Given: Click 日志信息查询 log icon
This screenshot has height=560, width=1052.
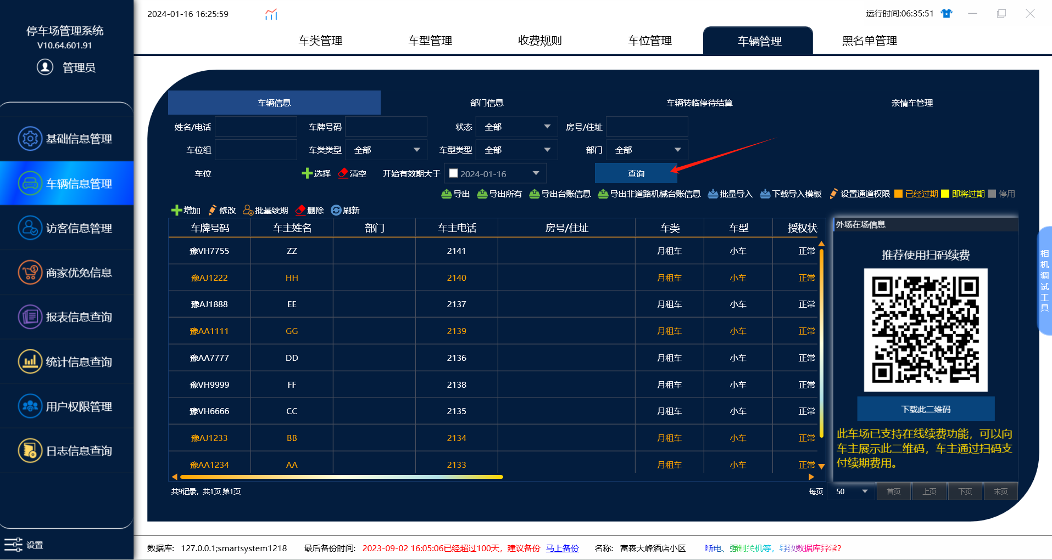Looking at the screenshot, I should pyautogui.click(x=30, y=450).
